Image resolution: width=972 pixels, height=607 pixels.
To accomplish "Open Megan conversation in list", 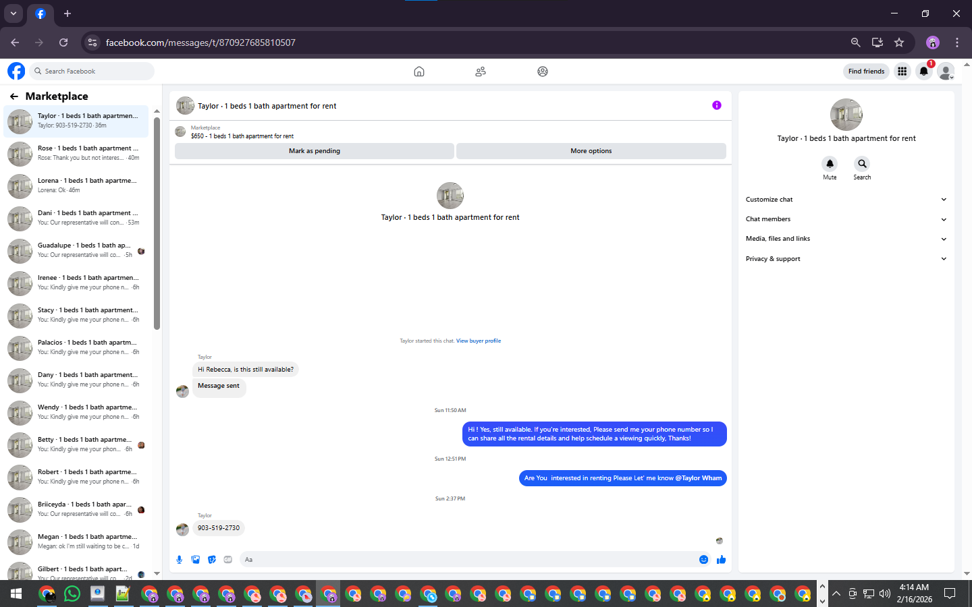I will 76,542.
